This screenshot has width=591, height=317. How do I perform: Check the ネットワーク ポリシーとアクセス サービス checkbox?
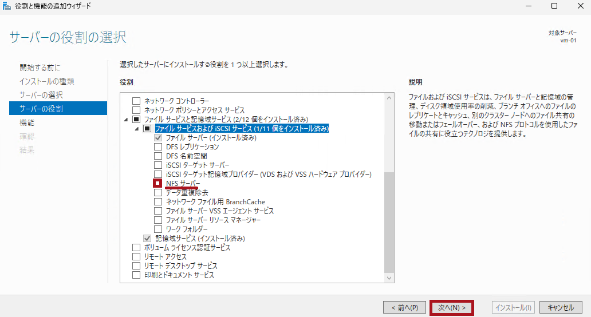coord(136,110)
